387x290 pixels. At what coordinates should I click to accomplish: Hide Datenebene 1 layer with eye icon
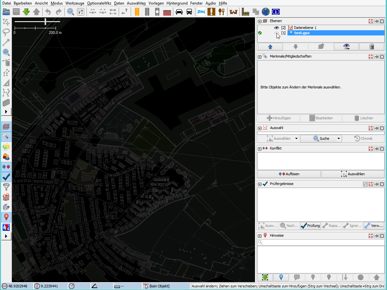point(276,28)
